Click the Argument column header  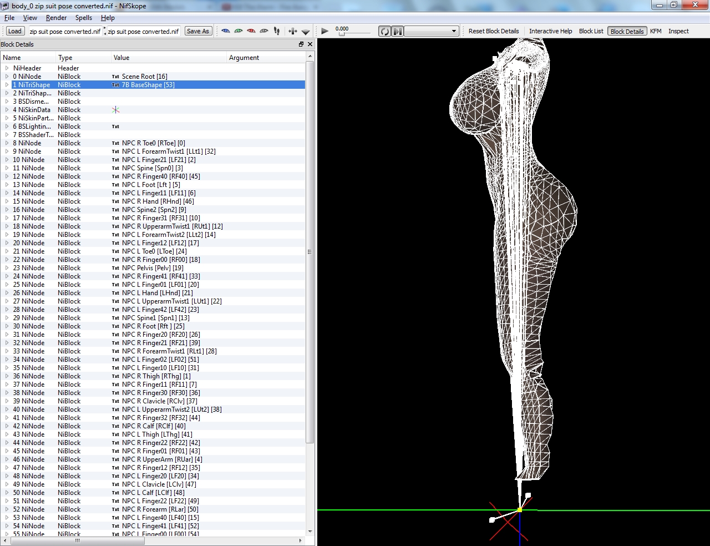pyautogui.click(x=266, y=58)
